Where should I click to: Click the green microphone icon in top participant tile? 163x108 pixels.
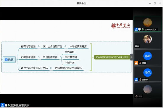point(143,30)
